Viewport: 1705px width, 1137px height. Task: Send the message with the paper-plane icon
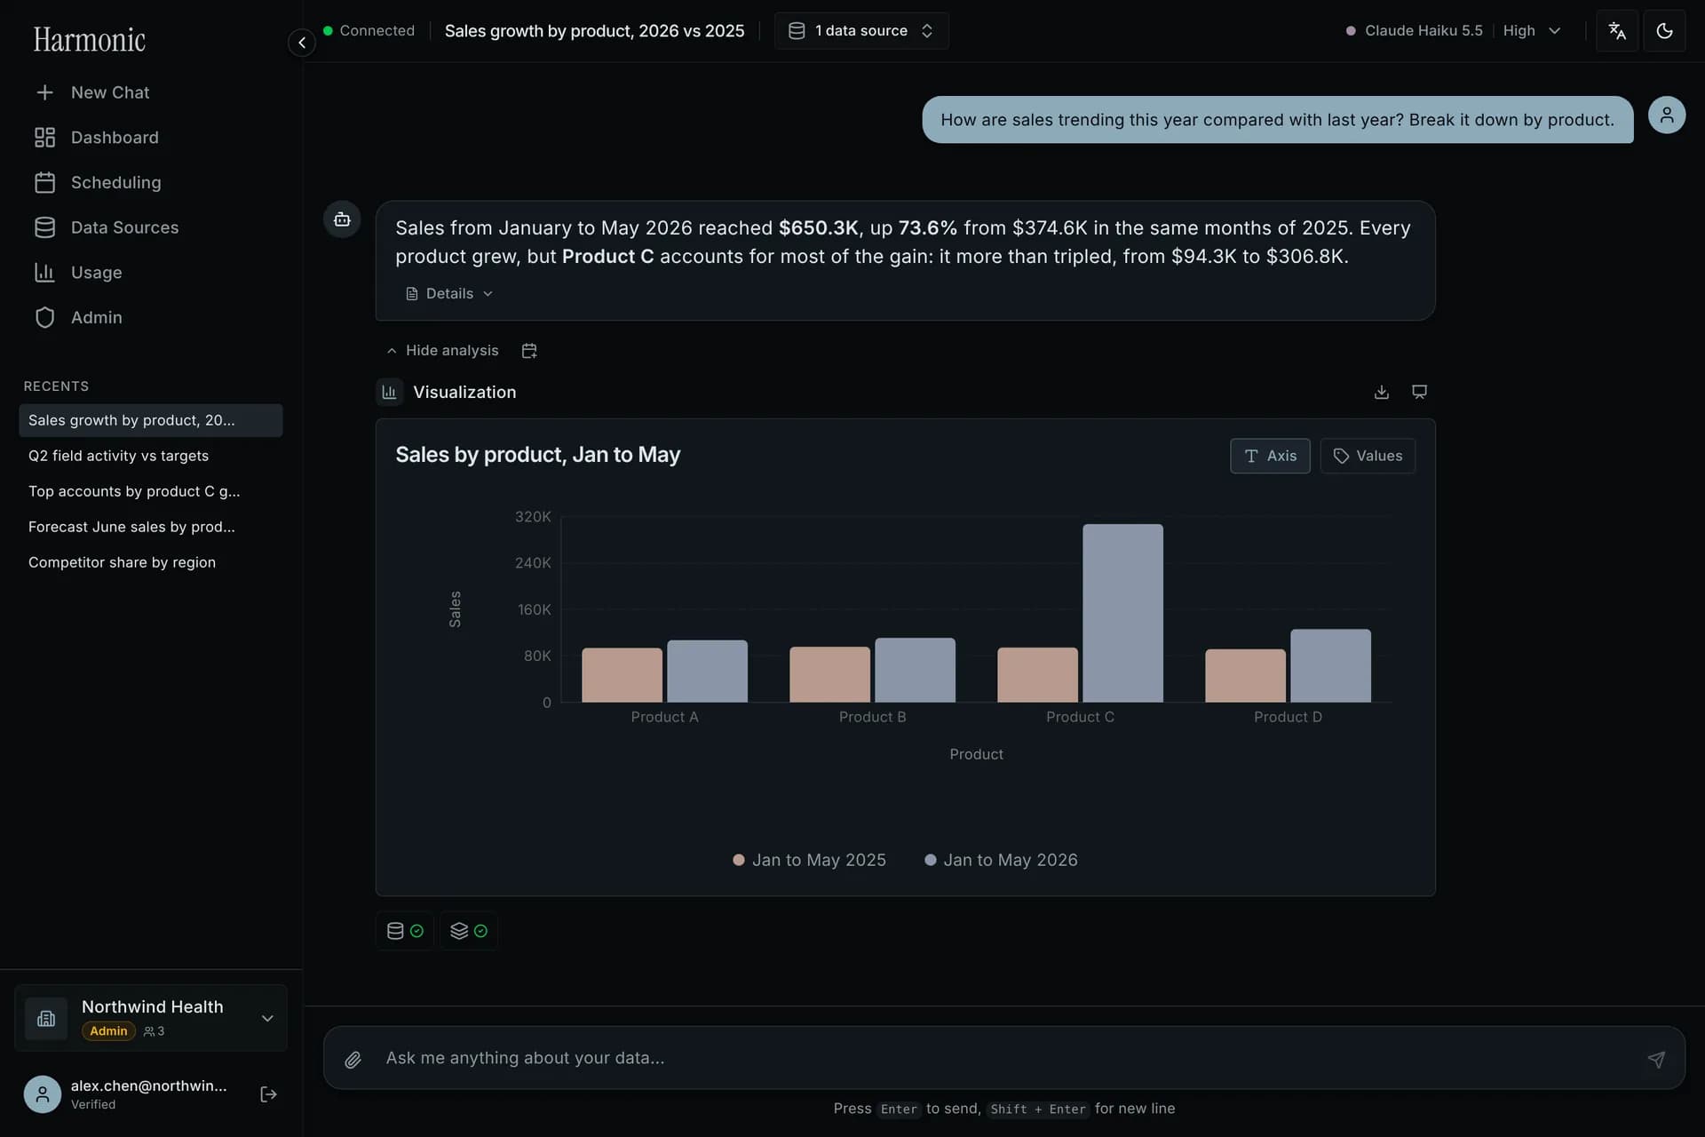pyautogui.click(x=1656, y=1059)
